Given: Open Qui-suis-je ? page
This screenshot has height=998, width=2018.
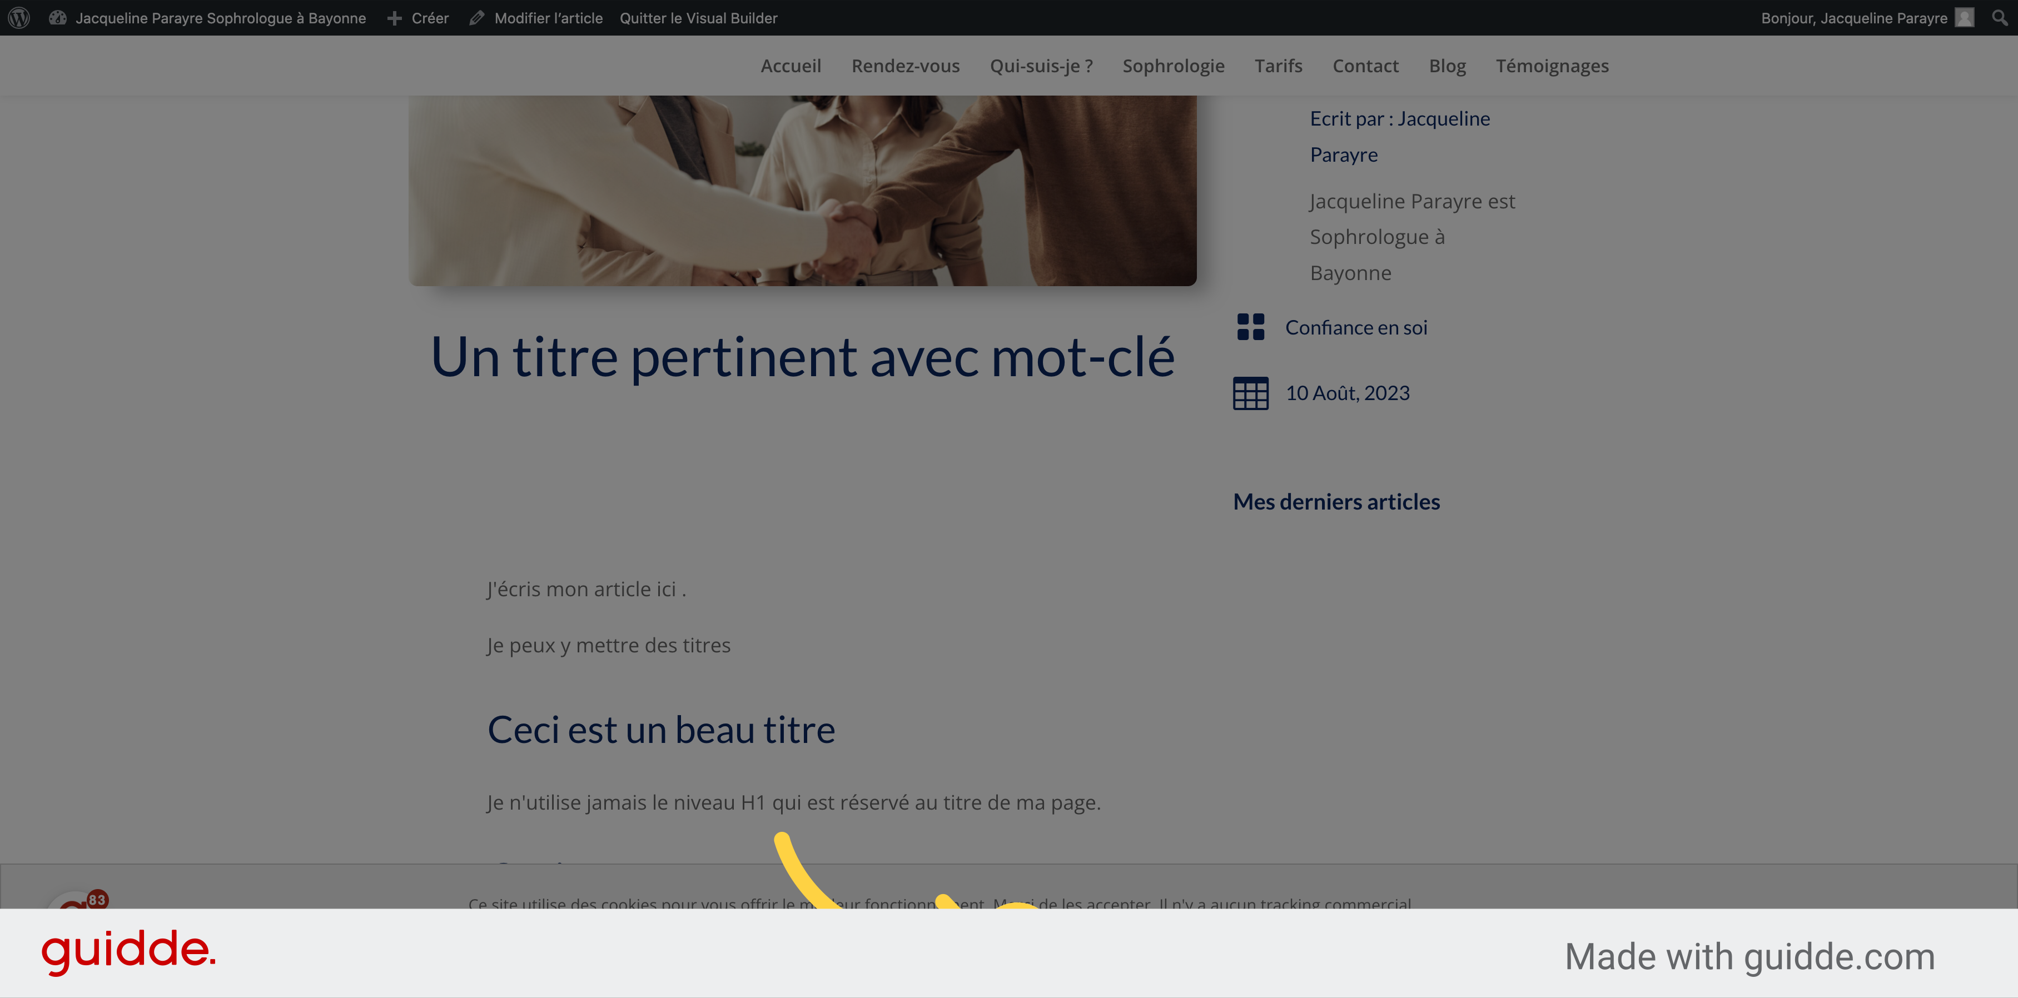Looking at the screenshot, I should pyautogui.click(x=1041, y=66).
